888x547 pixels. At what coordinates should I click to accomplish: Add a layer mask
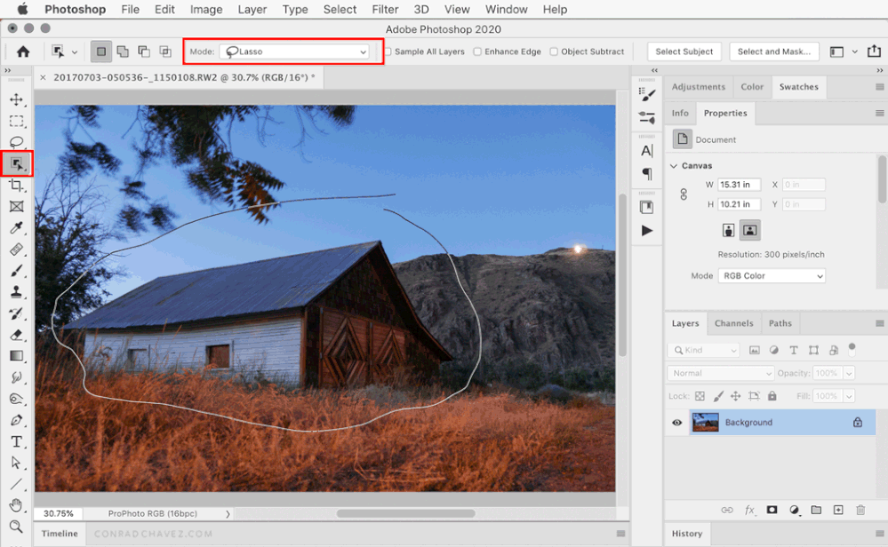pos(772,511)
